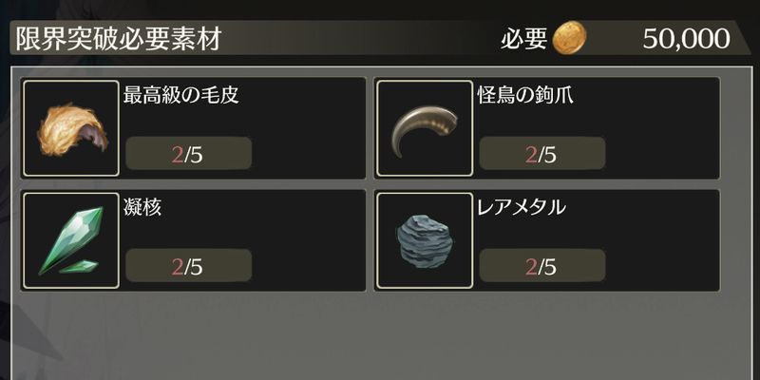Click the 2/5 counter under 凝核
The image size is (760, 380).
(188, 266)
